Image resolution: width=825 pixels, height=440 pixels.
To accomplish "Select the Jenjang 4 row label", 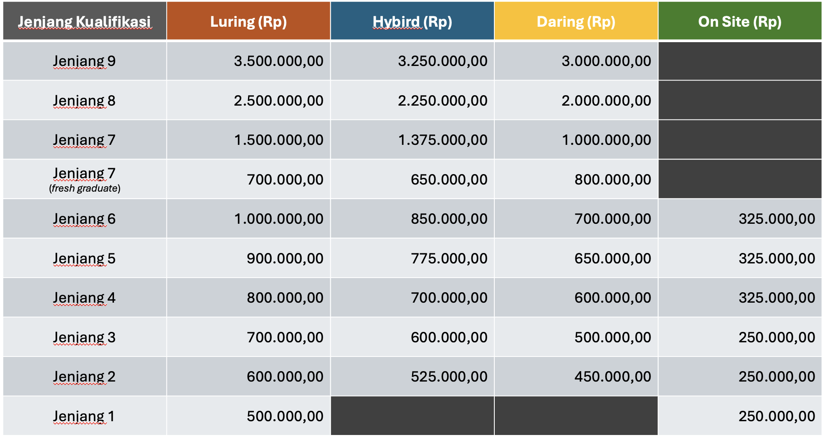I will pyautogui.click(x=85, y=298).
